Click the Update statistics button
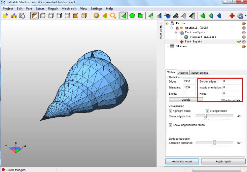Screen dimensions: 247x172 click(x=186, y=100)
